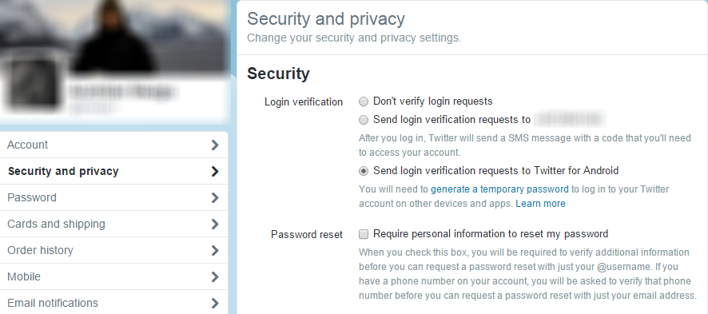Click the chevron icon beside Account

coord(215,145)
